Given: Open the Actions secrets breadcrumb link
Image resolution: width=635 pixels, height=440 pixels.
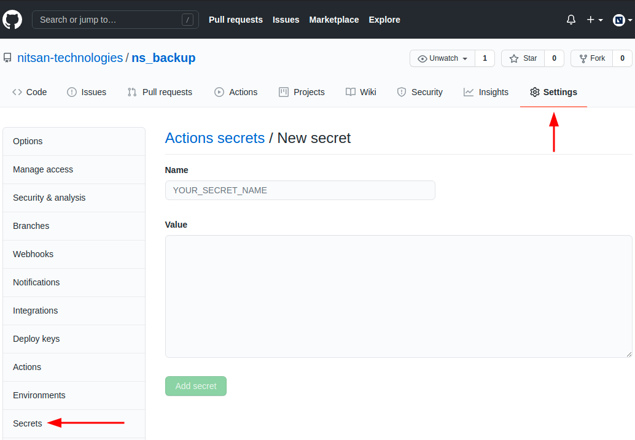Looking at the screenshot, I should [215, 138].
